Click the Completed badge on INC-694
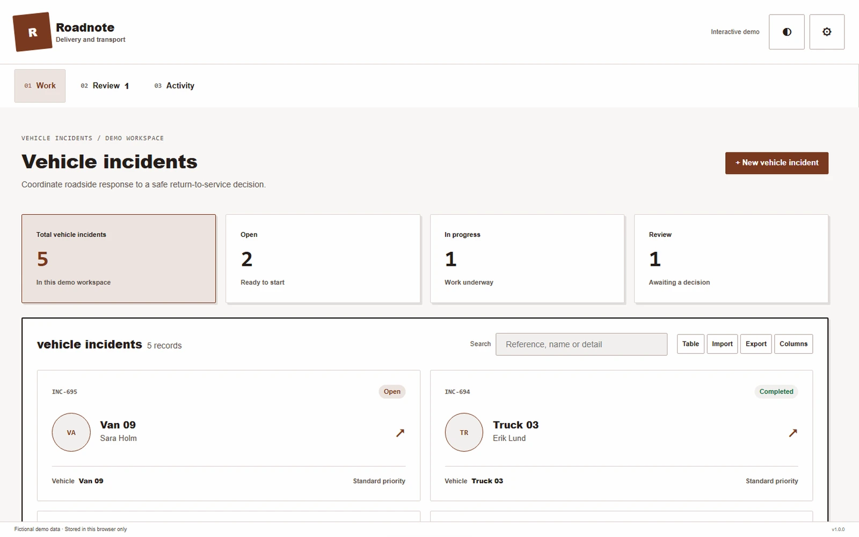This screenshot has width=859, height=537. (x=776, y=391)
